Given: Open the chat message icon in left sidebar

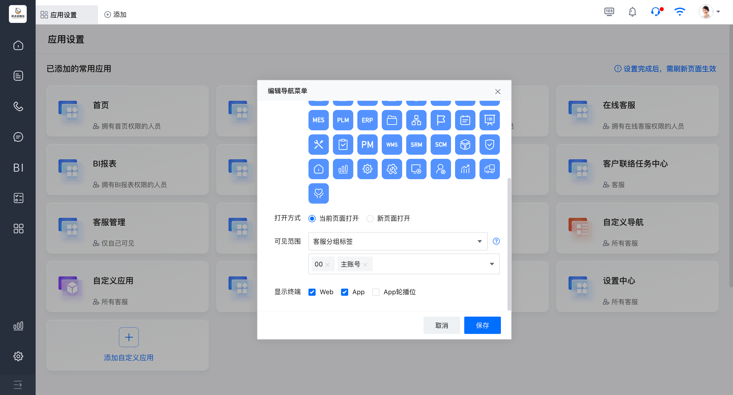Looking at the screenshot, I should [x=18, y=137].
